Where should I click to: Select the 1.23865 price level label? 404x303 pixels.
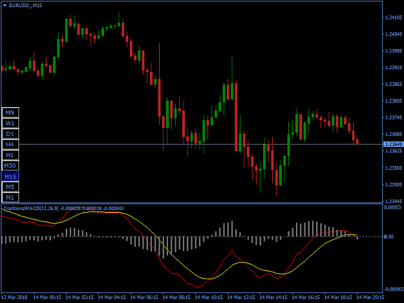[393, 84]
